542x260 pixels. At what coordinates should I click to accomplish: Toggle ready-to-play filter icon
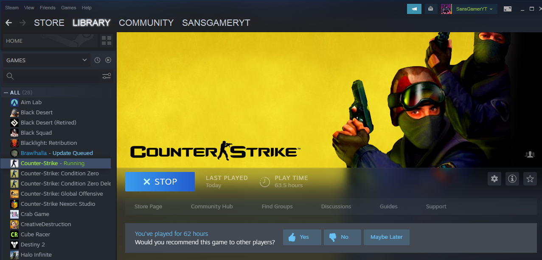(x=108, y=60)
